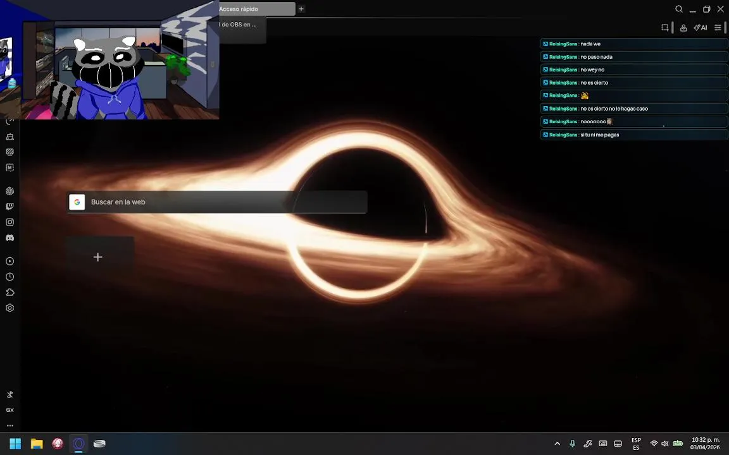
Task: Open the profile account icon
Action: pyautogui.click(x=683, y=28)
